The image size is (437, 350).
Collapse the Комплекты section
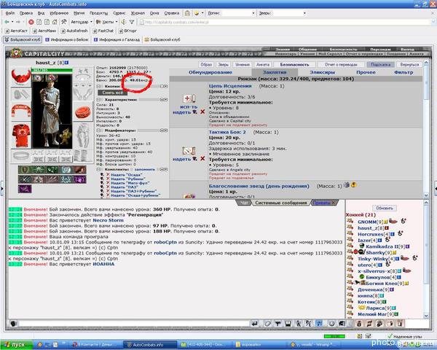(98, 169)
